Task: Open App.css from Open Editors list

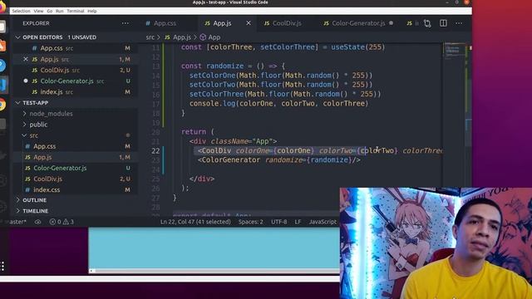Action: (x=76, y=48)
